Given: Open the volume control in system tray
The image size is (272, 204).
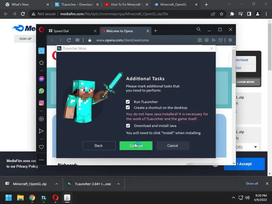Looking at the screenshot, I should [x=247, y=198].
